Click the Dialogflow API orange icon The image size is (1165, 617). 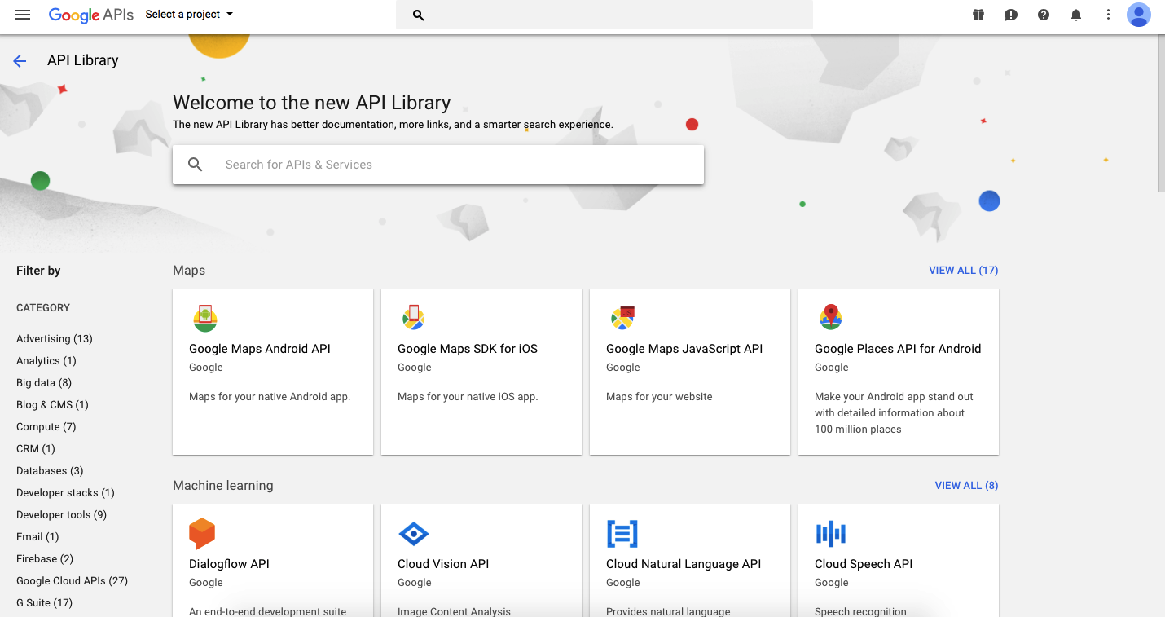[x=202, y=534]
